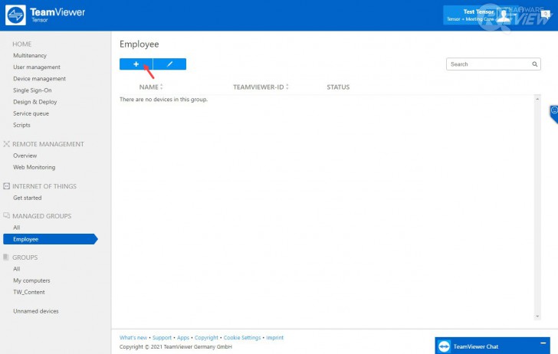
Task: Sort the list by NAME column
Action: coord(151,87)
